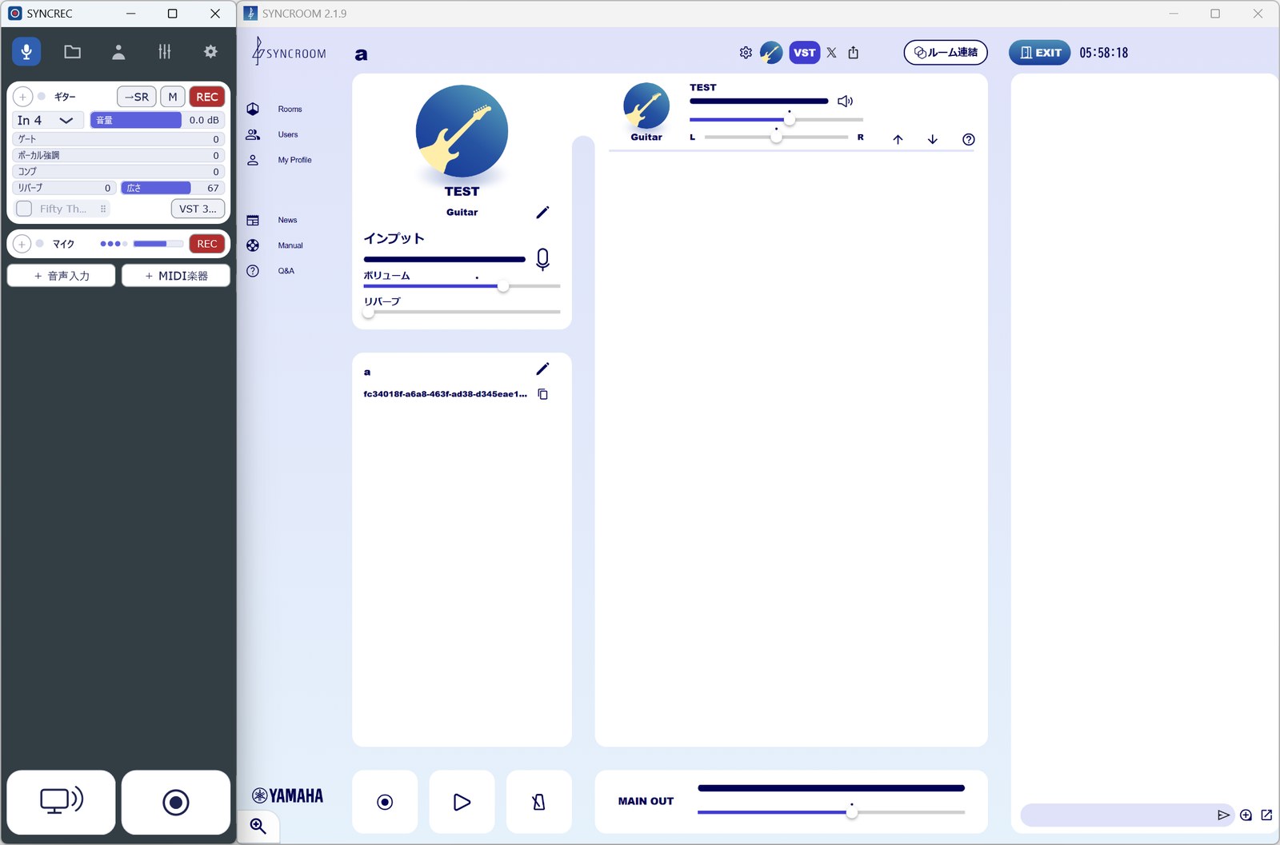Click the metronome icon button
Image resolution: width=1280 pixels, height=845 pixels.
tap(538, 802)
